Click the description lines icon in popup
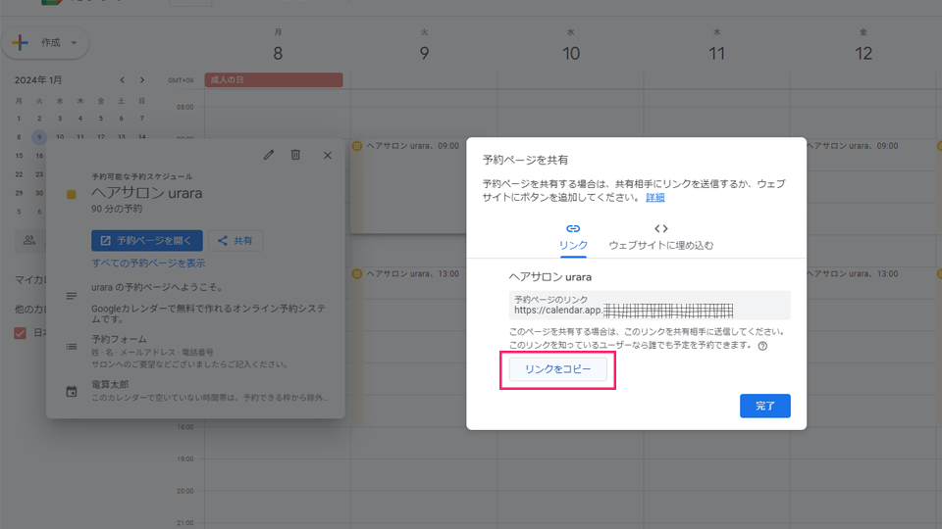The width and height of the screenshot is (942, 529). (72, 296)
